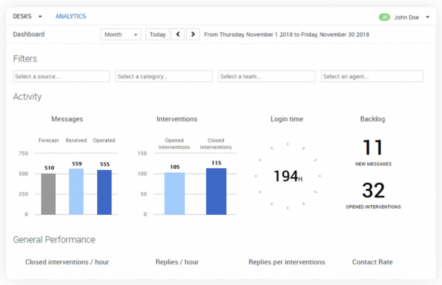
Task: Click the 11 new messages backlog count
Action: coord(373,148)
